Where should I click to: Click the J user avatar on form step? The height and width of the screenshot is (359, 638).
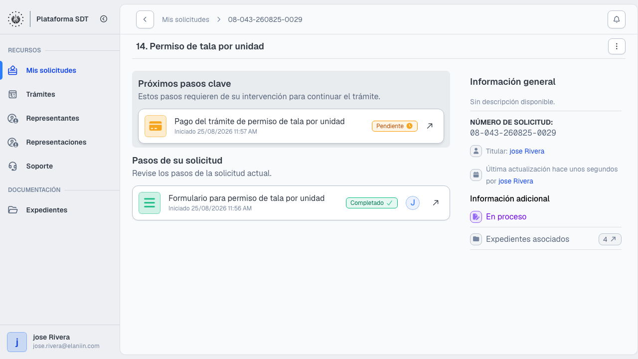pyautogui.click(x=413, y=203)
